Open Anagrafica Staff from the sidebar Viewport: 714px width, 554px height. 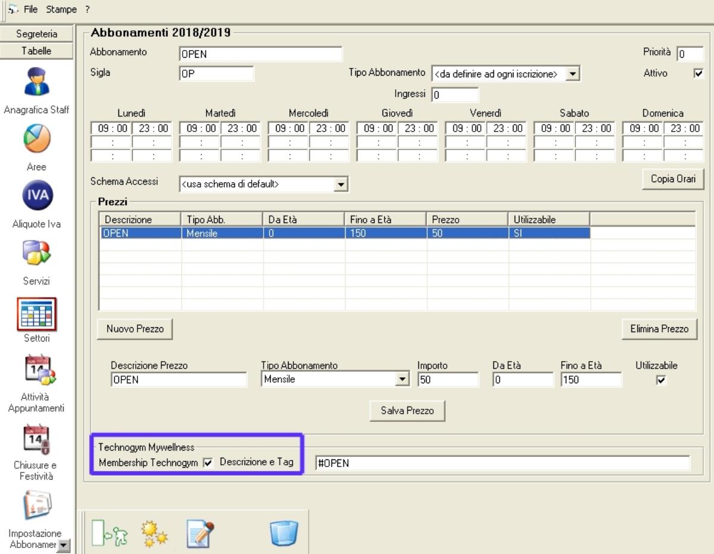click(37, 82)
